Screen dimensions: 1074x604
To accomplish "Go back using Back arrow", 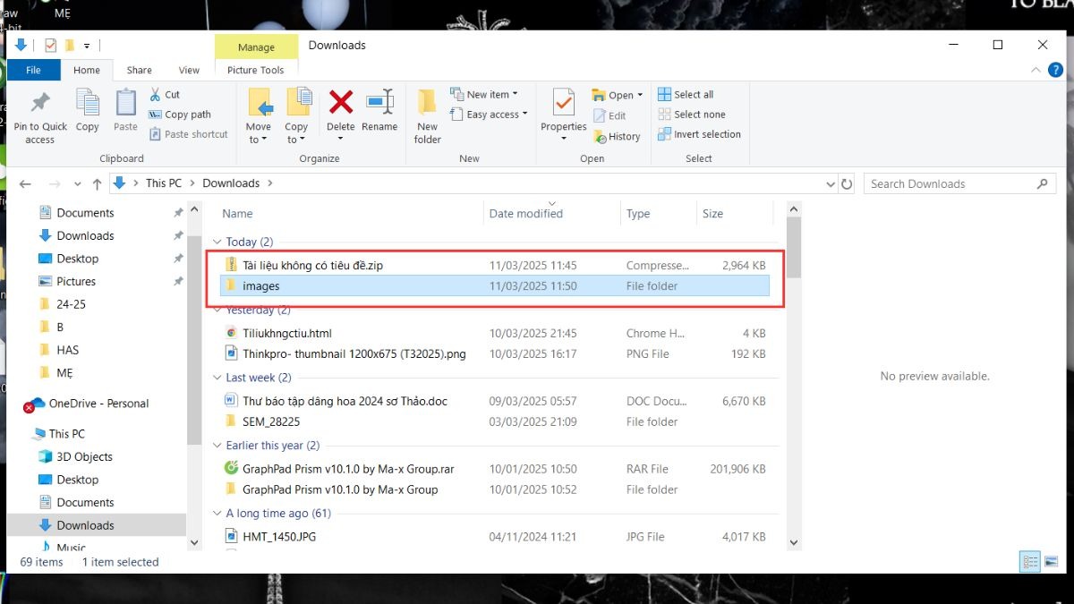I will click(x=25, y=183).
